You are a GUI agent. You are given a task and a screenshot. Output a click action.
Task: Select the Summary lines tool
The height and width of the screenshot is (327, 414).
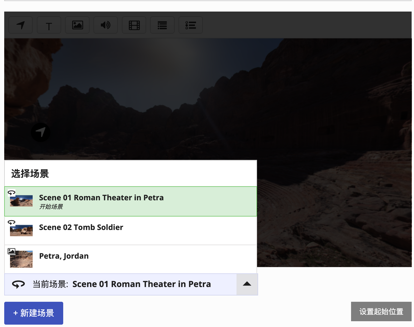[x=162, y=25]
